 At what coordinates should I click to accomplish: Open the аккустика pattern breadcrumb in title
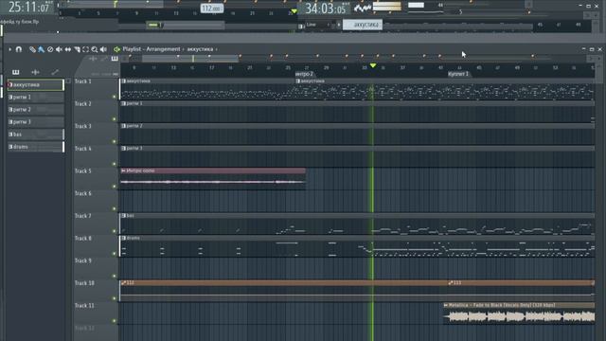[200, 49]
